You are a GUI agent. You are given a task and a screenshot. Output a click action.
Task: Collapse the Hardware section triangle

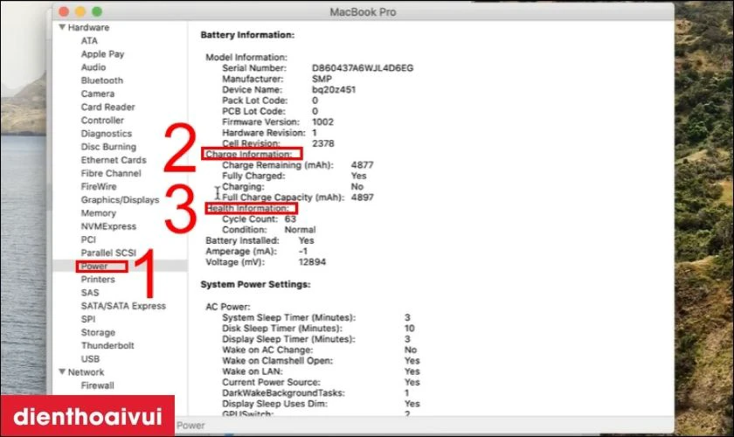[x=62, y=27]
